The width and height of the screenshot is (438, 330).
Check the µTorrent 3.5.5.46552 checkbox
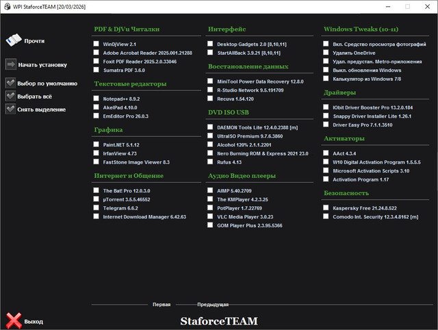[x=96, y=199]
